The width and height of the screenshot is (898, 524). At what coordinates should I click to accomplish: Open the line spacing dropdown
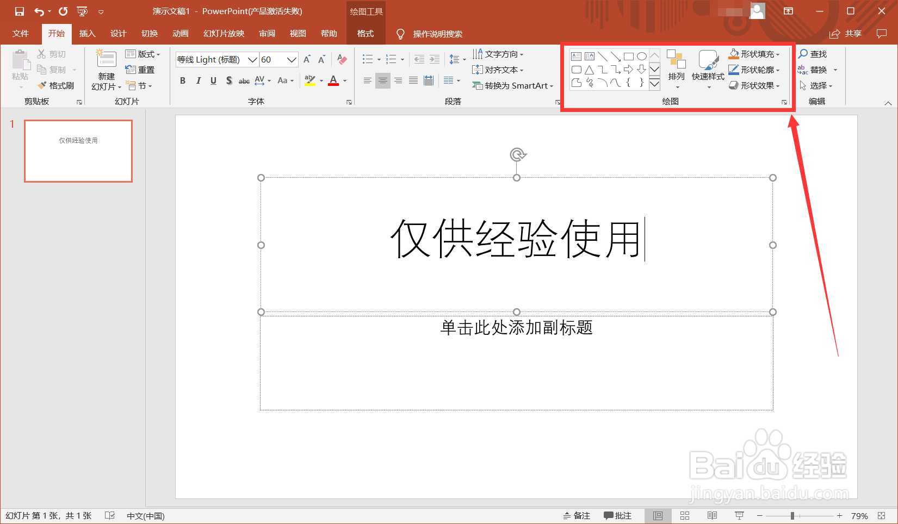[463, 59]
